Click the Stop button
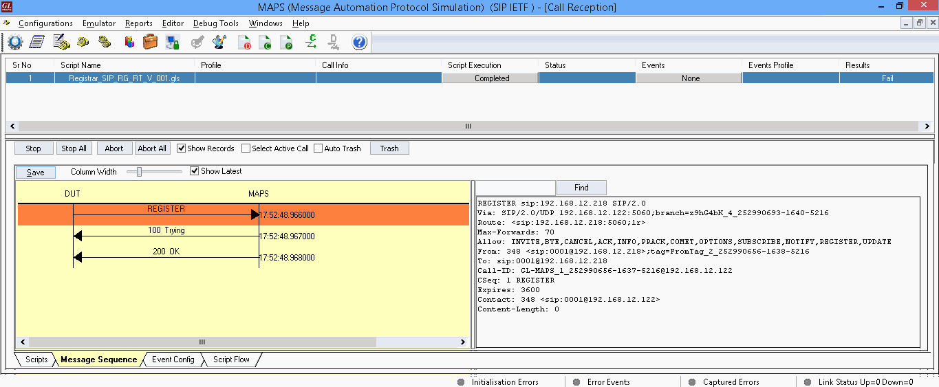This screenshot has width=939, height=387. click(33, 148)
